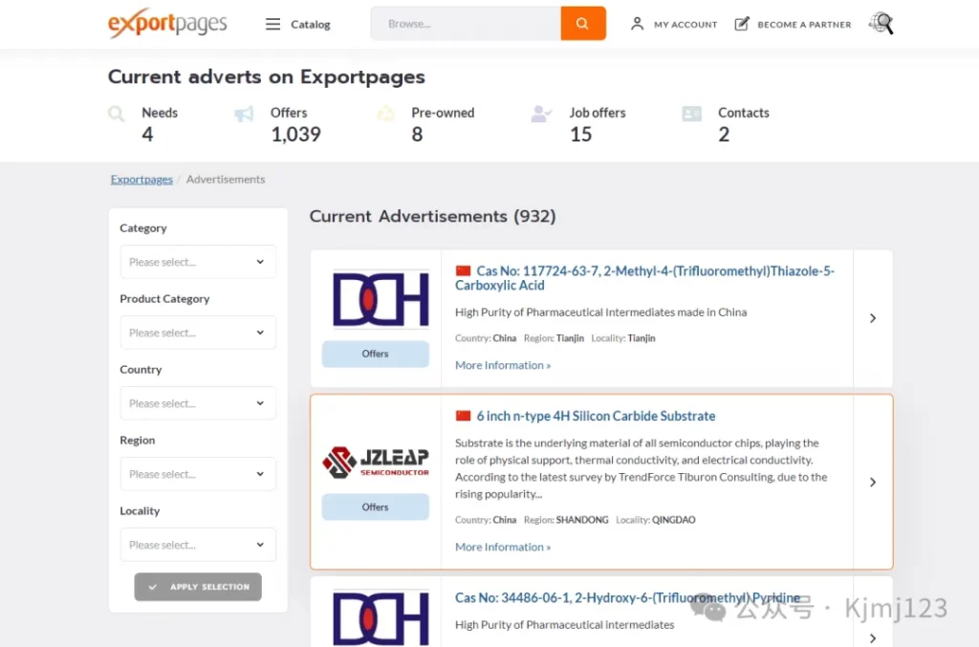Click China flag beside Silicon Carbide Substrate
This screenshot has height=647, width=979.
click(x=463, y=416)
